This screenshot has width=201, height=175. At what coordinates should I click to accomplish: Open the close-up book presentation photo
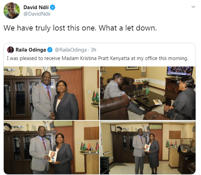pyautogui.click(x=52, y=148)
